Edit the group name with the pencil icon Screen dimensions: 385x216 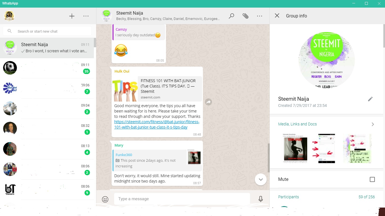(x=370, y=99)
